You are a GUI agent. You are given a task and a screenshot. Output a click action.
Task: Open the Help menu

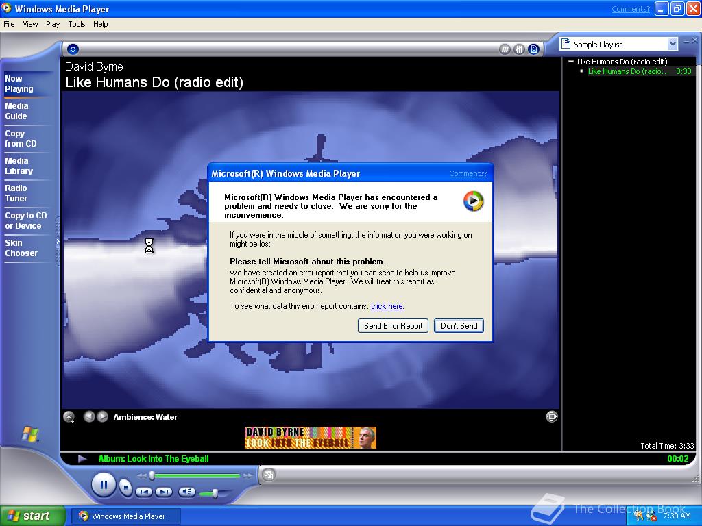(100, 24)
